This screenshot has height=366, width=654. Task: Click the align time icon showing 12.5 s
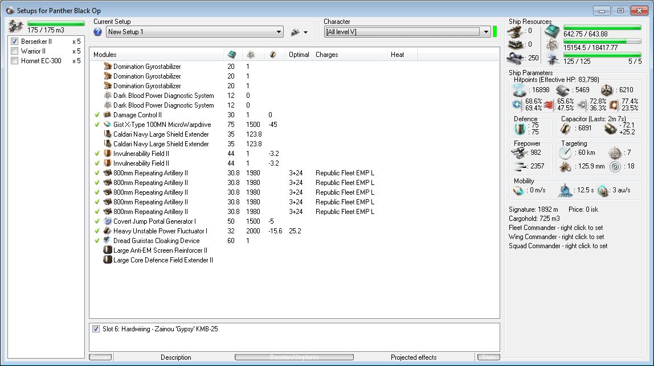pos(565,191)
